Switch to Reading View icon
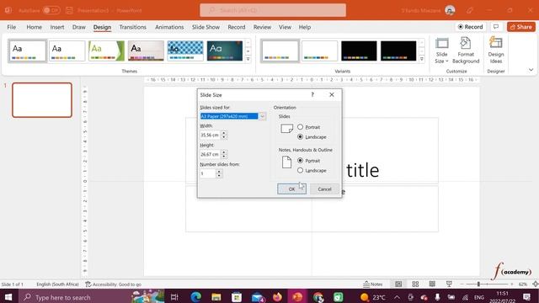This screenshot has height=303, width=539. click(x=432, y=284)
